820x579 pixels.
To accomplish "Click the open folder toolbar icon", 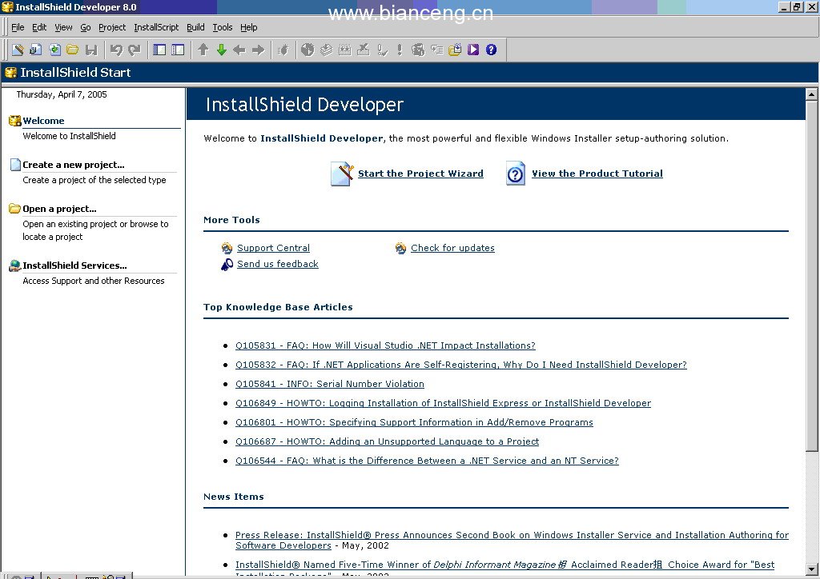I will (73, 50).
